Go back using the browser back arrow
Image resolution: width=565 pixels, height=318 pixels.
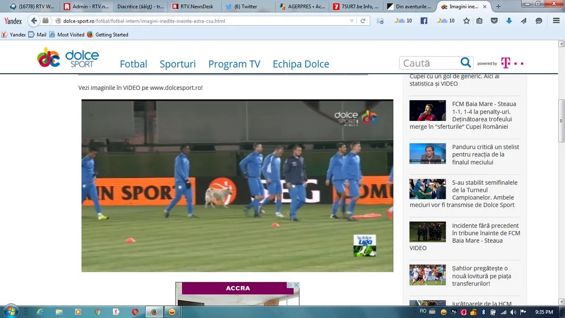pyautogui.click(x=34, y=21)
